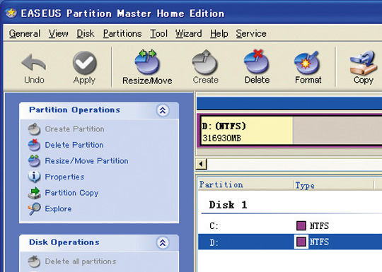Click the Copy toolbar icon

363,63
